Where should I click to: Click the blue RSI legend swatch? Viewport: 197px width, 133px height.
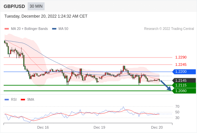(x=7, y=100)
